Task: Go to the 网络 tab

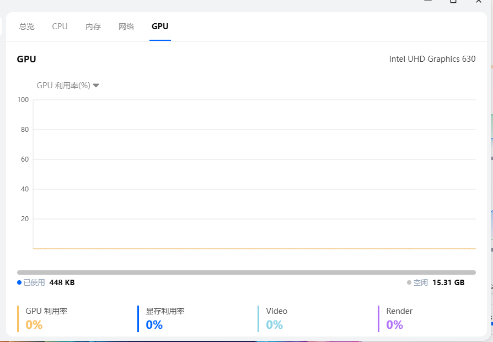Action: (x=126, y=26)
